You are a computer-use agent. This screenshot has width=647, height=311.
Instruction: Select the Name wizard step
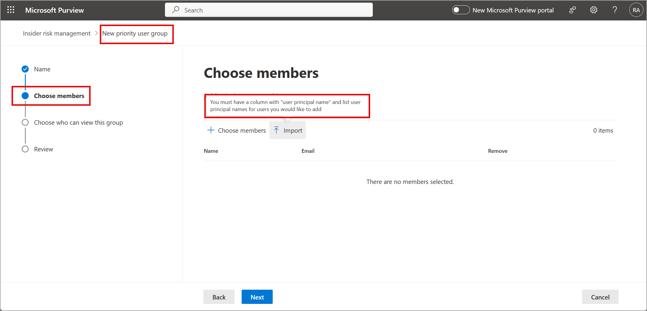42,69
